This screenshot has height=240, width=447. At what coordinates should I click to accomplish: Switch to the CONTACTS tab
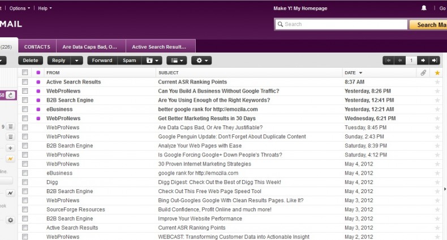tap(37, 47)
